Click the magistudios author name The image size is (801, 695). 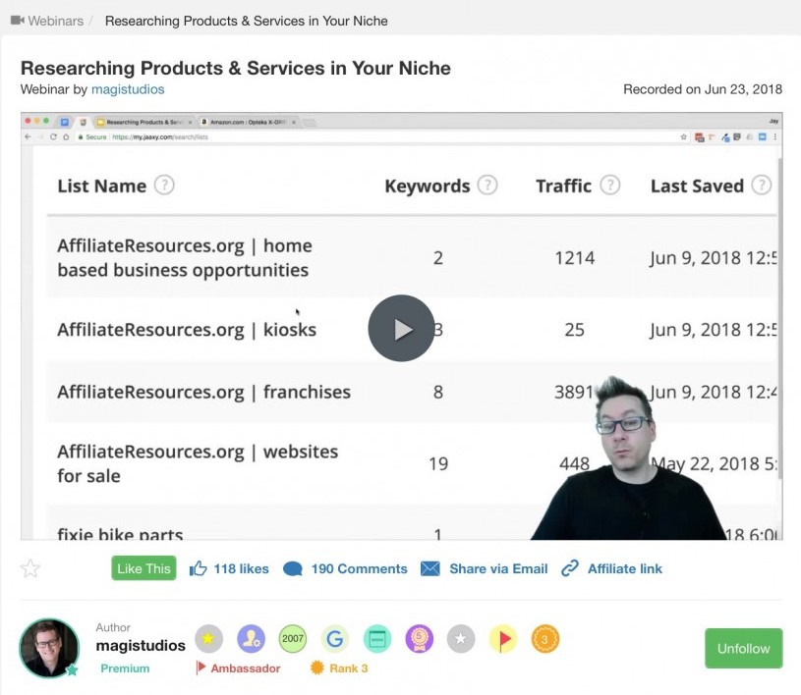pyautogui.click(x=141, y=646)
